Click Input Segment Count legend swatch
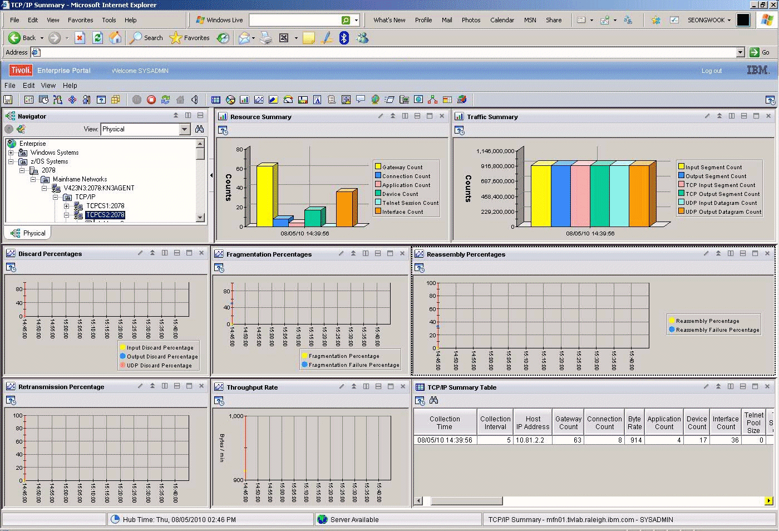779x531 pixels. pos(681,166)
